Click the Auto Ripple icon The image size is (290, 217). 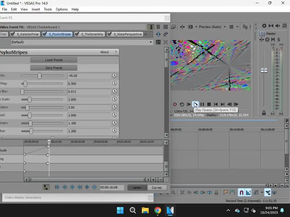coord(256,193)
